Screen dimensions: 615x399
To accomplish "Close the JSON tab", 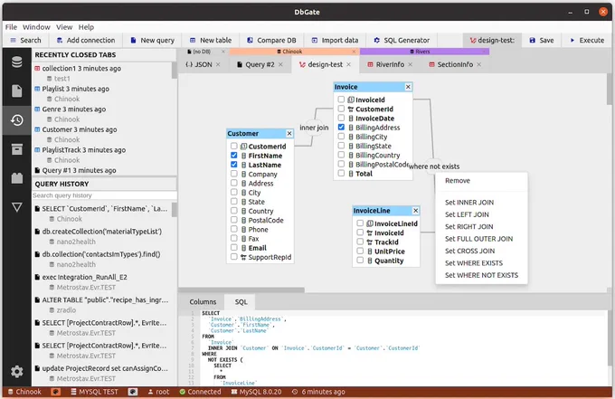I will pyautogui.click(x=218, y=65).
